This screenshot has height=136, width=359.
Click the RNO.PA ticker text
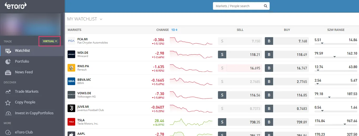pos(83,66)
